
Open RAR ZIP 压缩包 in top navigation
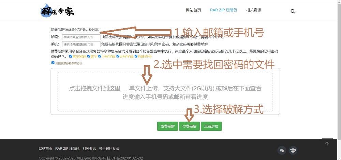[223, 10]
